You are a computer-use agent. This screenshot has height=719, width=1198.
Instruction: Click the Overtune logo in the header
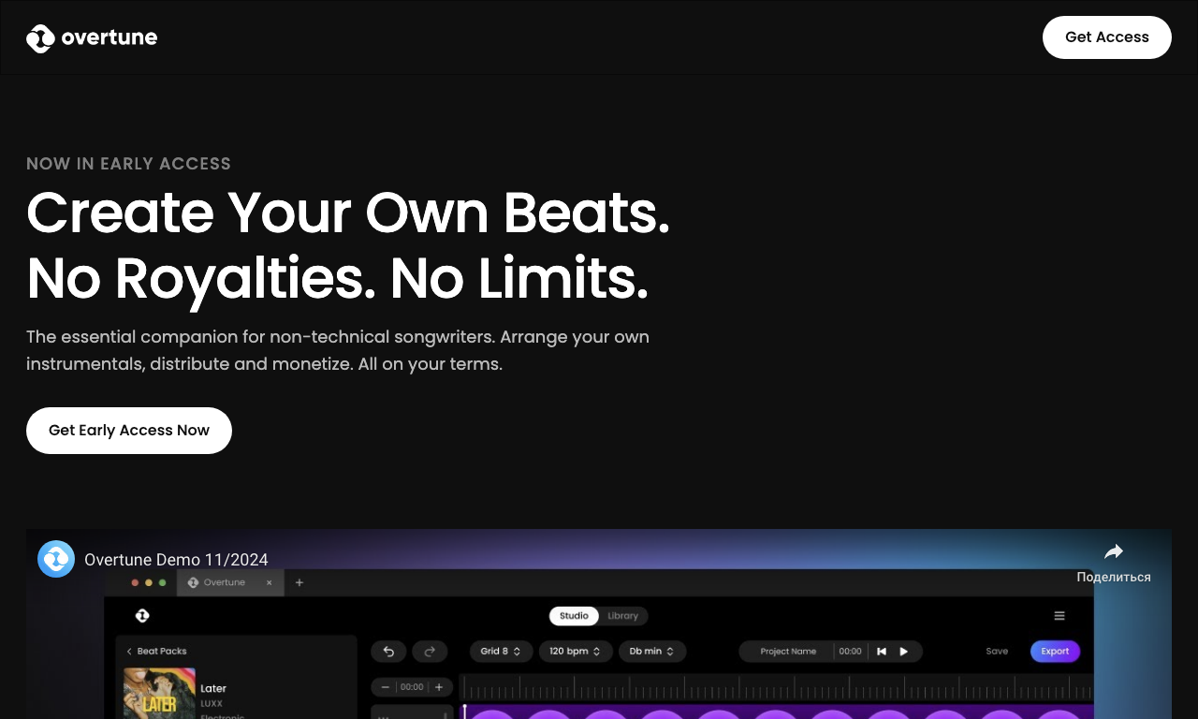92,38
